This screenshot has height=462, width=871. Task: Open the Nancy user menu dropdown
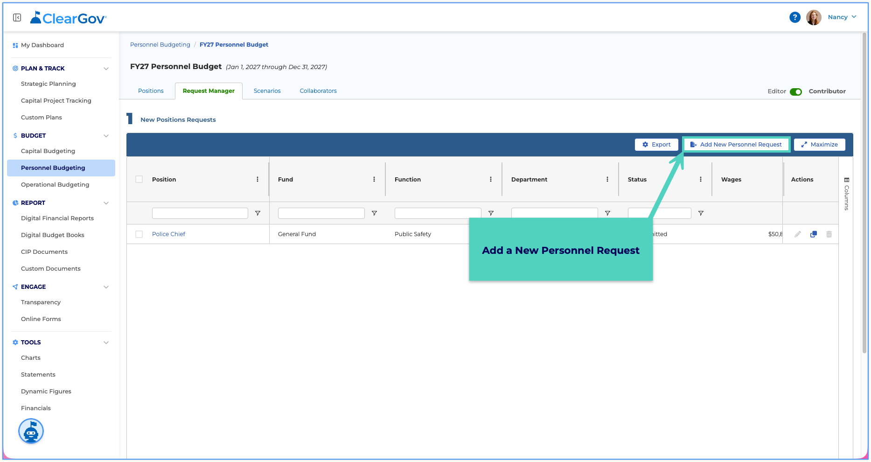[x=842, y=17]
